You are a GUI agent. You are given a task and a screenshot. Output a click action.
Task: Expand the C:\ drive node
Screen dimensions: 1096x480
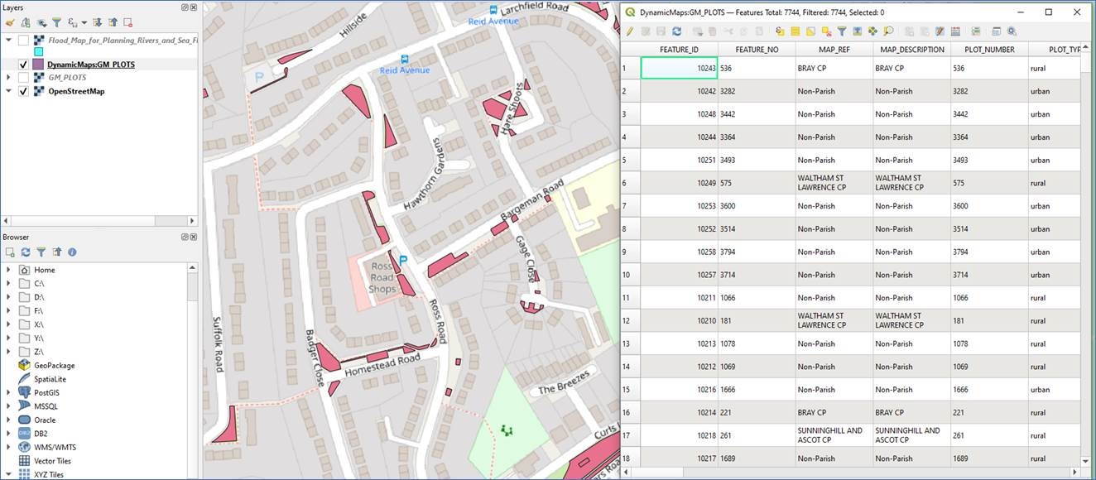[x=8, y=283]
